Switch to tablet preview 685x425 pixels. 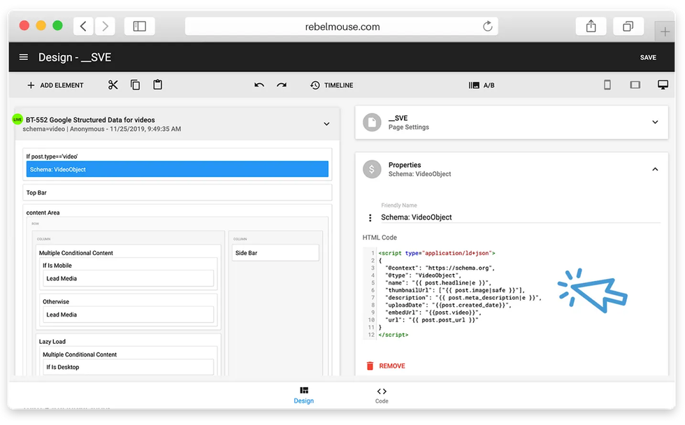(x=635, y=85)
